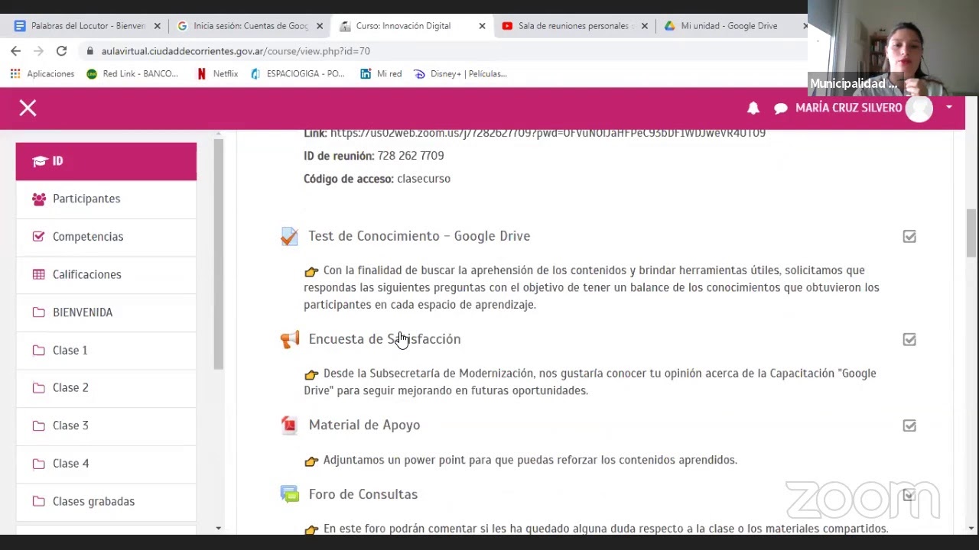Screen dimensions: 979x550
Task: Open Encuesta de Satisfacción activity
Action: pos(385,339)
